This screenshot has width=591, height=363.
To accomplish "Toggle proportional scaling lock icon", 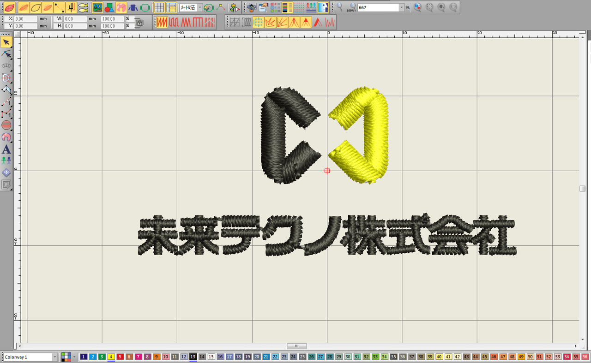I will [x=139, y=22].
